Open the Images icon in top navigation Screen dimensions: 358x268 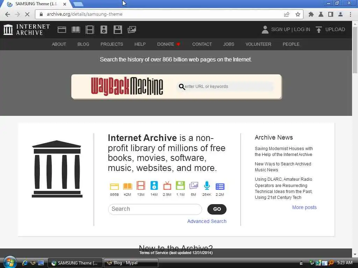point(132,30)
